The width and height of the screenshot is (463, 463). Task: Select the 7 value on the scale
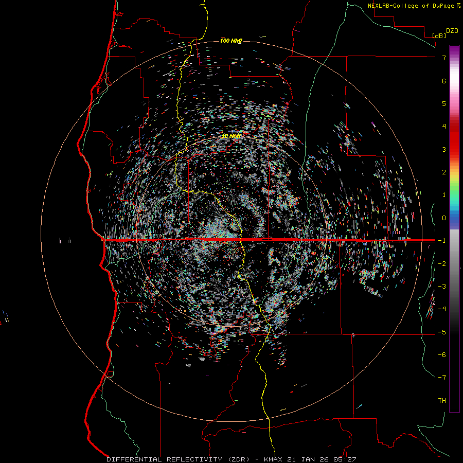tap(444, 58)
